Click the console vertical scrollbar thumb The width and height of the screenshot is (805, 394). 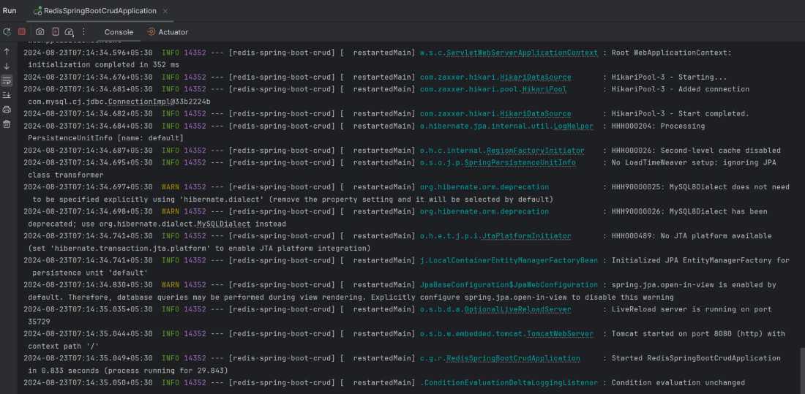pyautogui.click(x=802, y=370)
